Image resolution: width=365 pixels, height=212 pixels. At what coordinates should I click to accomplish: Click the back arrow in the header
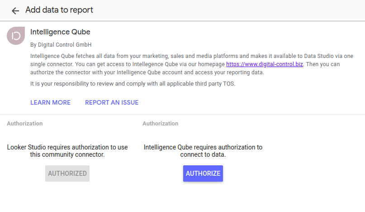click(x=15, y=10)
